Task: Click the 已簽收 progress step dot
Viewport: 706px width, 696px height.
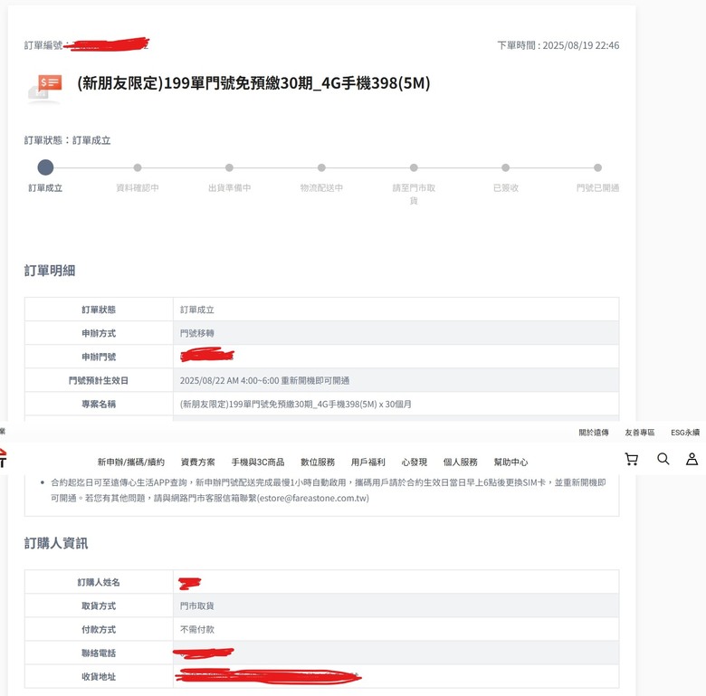Action: pos(506,167)
